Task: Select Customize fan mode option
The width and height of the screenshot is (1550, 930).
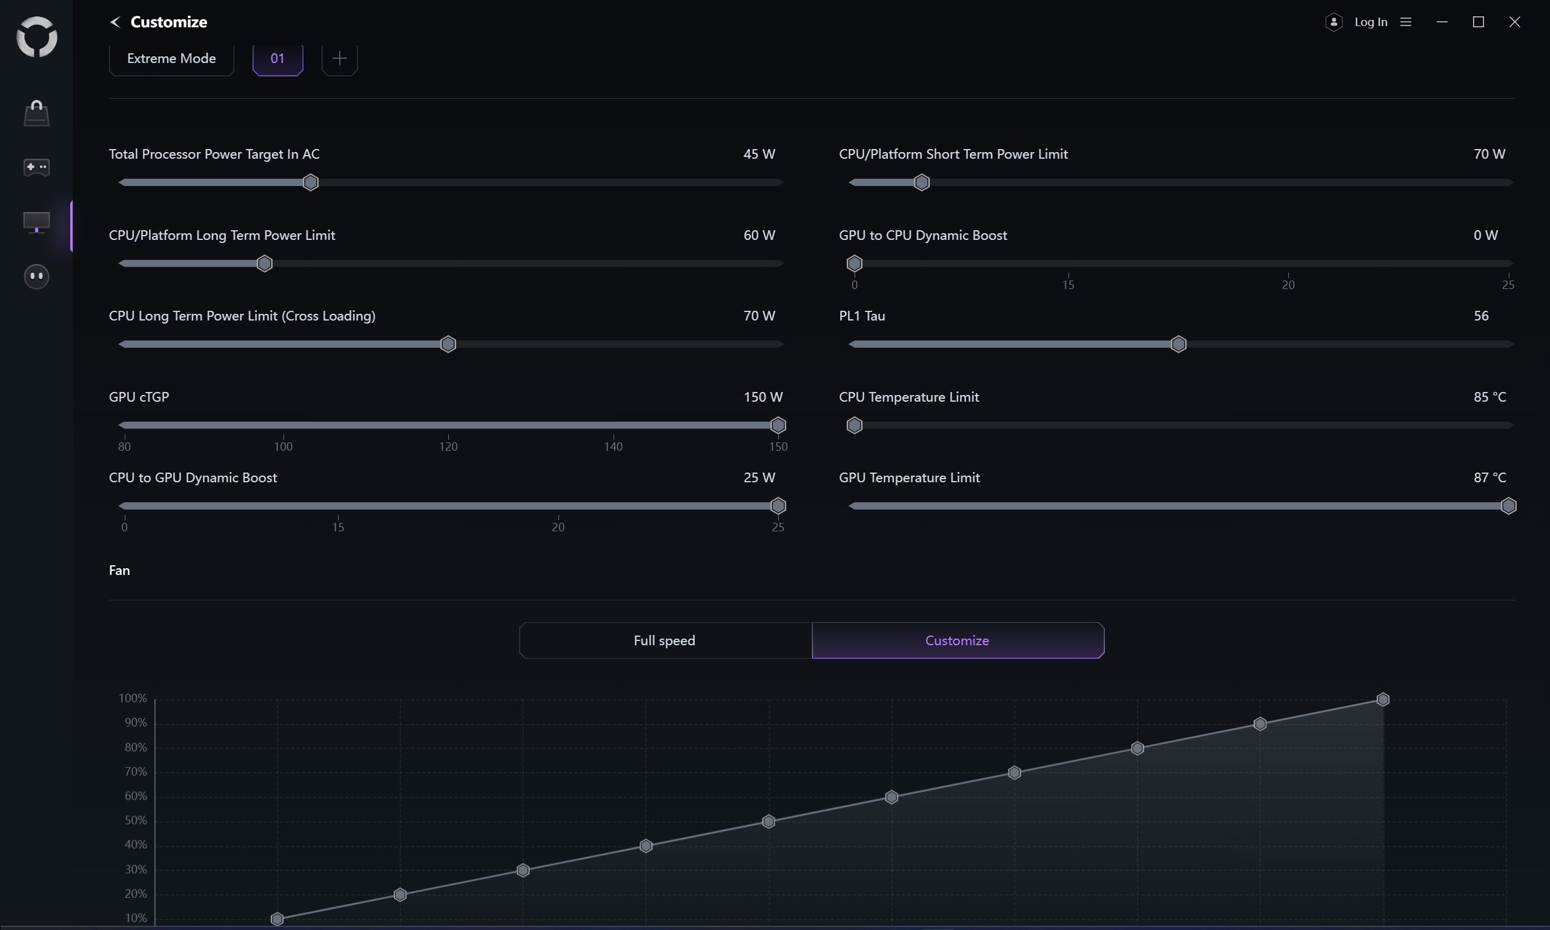Action: click(x=956, y=640)
